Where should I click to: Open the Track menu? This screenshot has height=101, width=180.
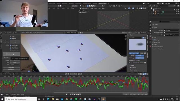click(35, 33)
